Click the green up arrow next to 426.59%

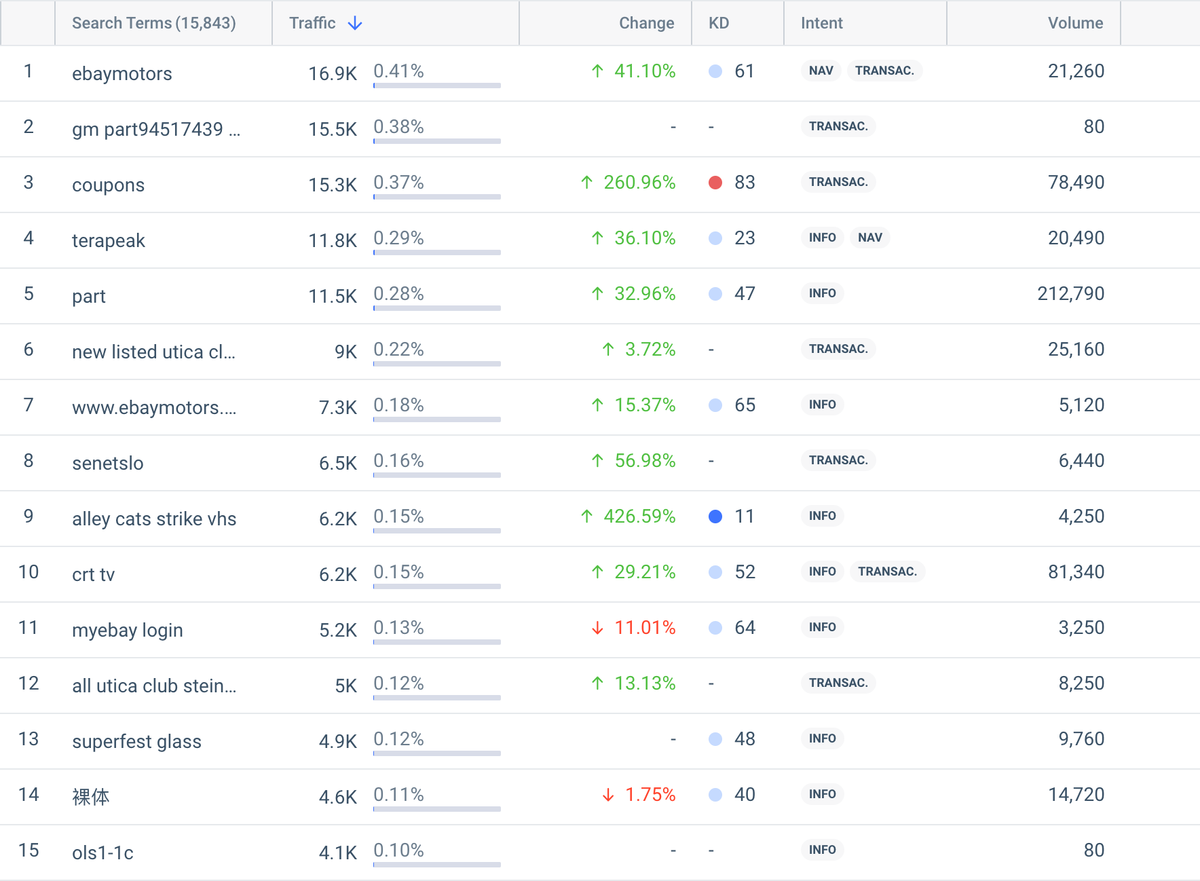coord(587,517)
